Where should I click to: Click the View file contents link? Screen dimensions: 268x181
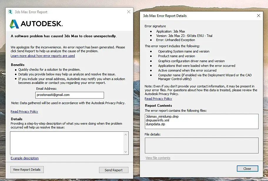point(158,158)
